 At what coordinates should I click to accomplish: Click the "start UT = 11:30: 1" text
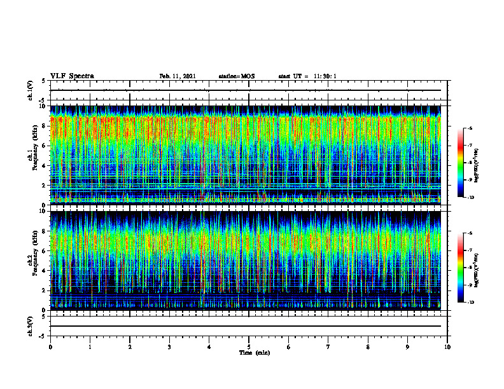click(307, 76)
